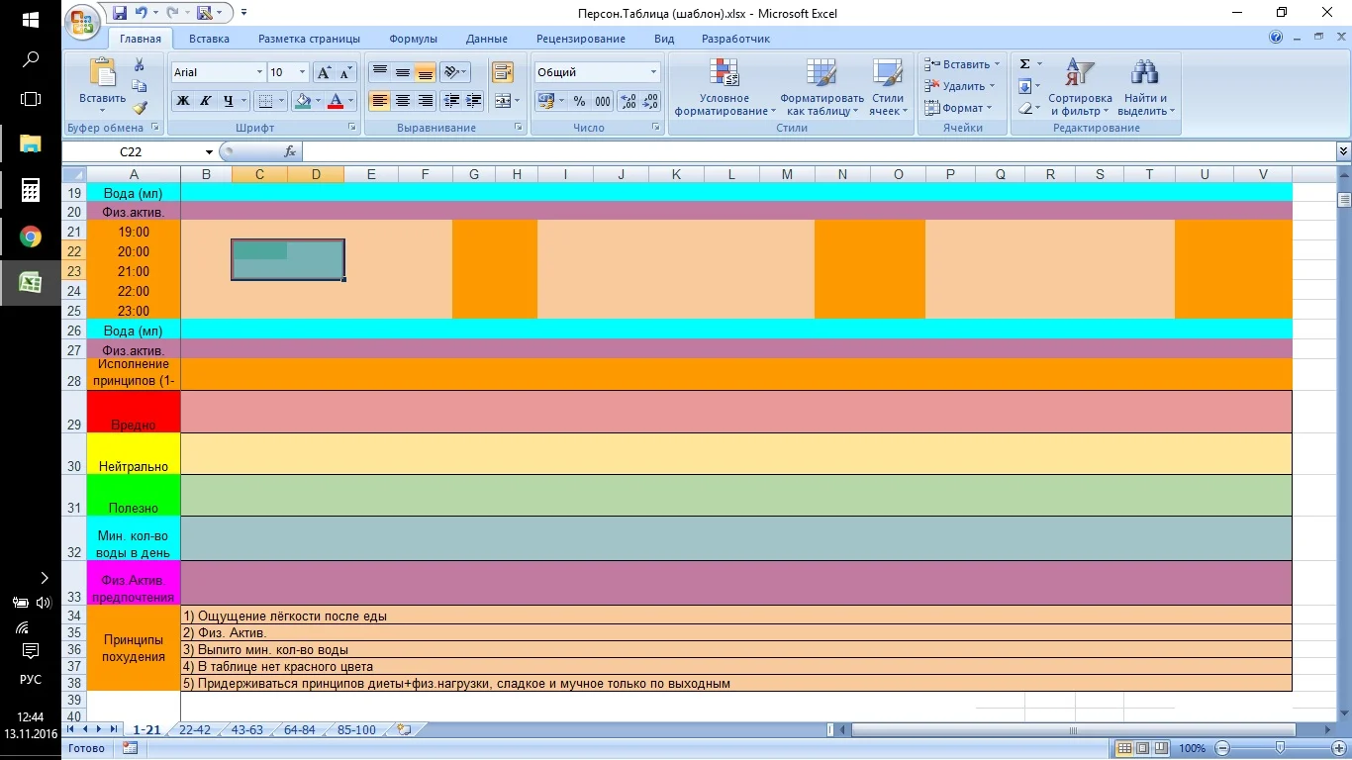Expand the number format dropdown showing Общий
Viewport: 1352px width, 760px height.
click(653, 72)
